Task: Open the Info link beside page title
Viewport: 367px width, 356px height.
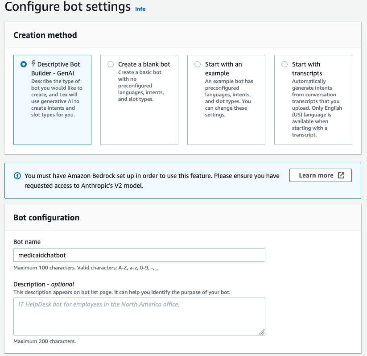Action: (x=140, y=8)
